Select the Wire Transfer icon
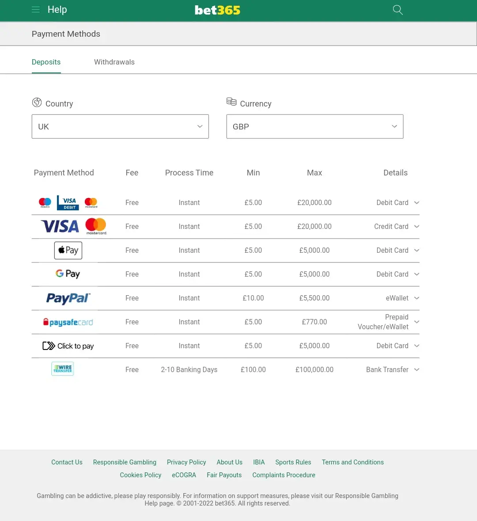The width and height of the screenshot is (477, 521). (x=62, y=369)
